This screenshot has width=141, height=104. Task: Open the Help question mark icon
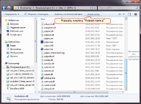tap(136, 14)
